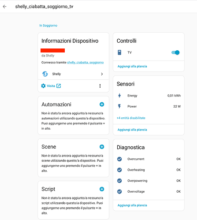Open the Overcurrent diagnostic entity
This screenshot has width=197, height=220.
pos(136,159)
